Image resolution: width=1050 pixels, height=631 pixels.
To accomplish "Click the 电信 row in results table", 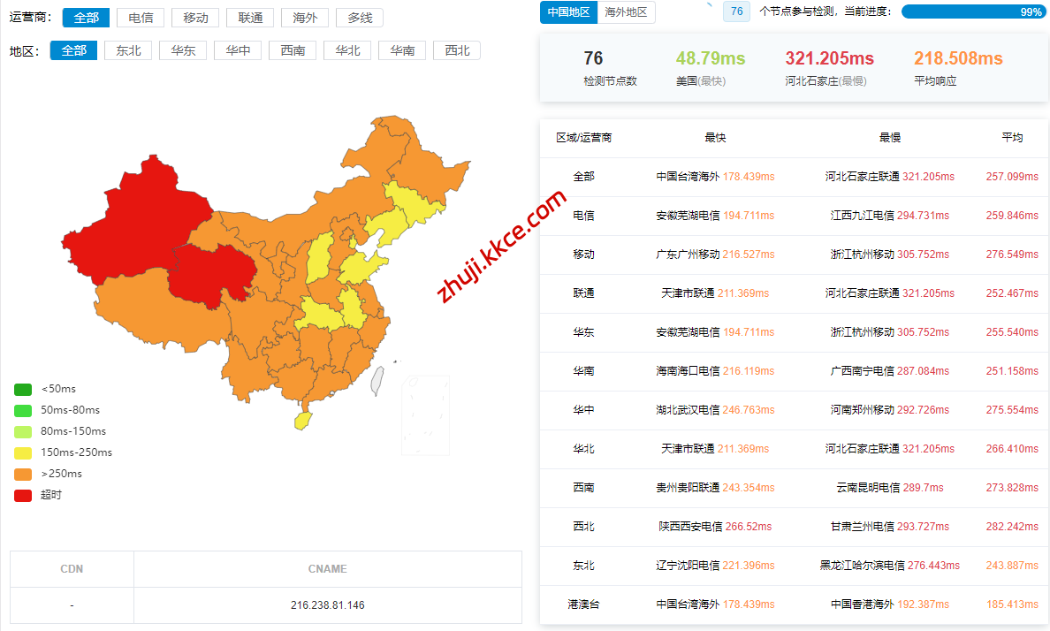I will click(583, 216).
